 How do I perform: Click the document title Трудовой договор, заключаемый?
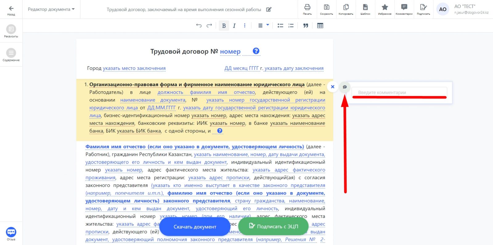tap(184, 10)
